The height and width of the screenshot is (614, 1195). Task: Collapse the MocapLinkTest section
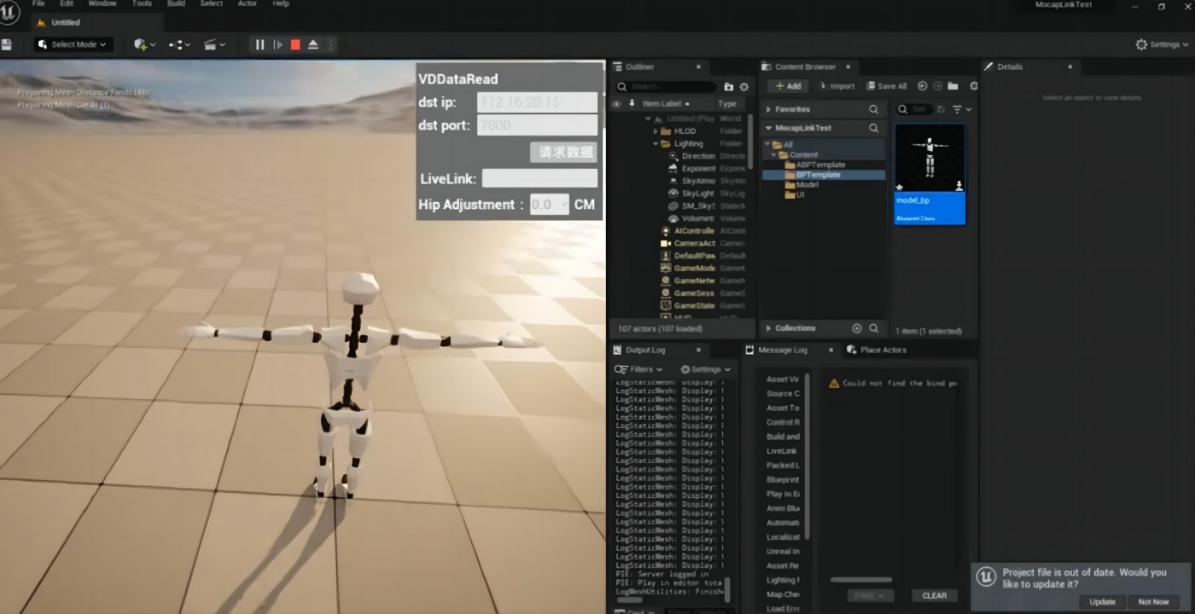[x=768, y=128]
